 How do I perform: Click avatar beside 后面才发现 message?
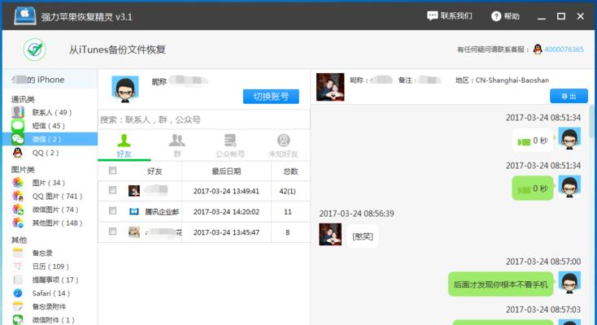tap(569, 283)
